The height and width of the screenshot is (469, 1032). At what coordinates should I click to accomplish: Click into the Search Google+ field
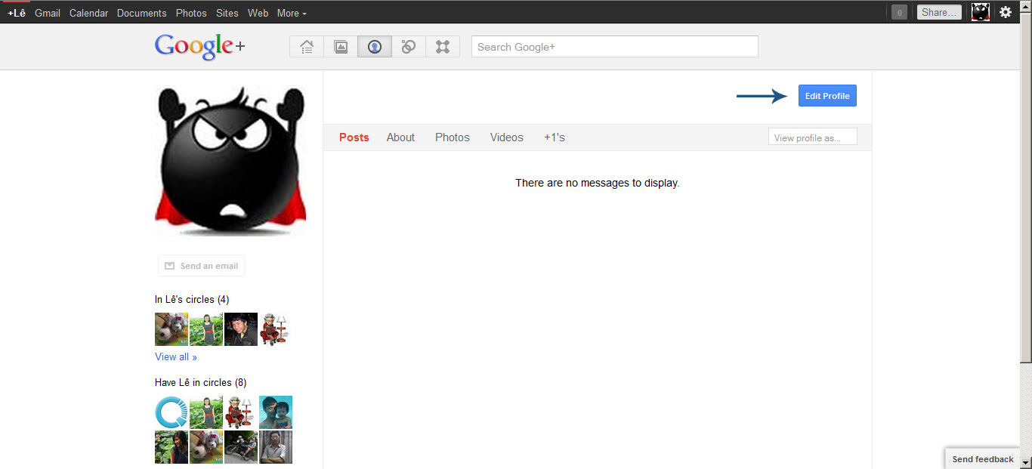click(x=614, y=47)
